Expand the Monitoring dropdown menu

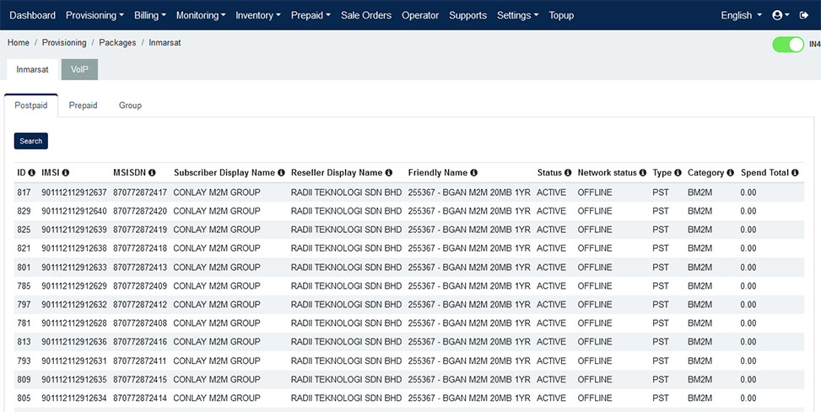[x=201, y=15]
